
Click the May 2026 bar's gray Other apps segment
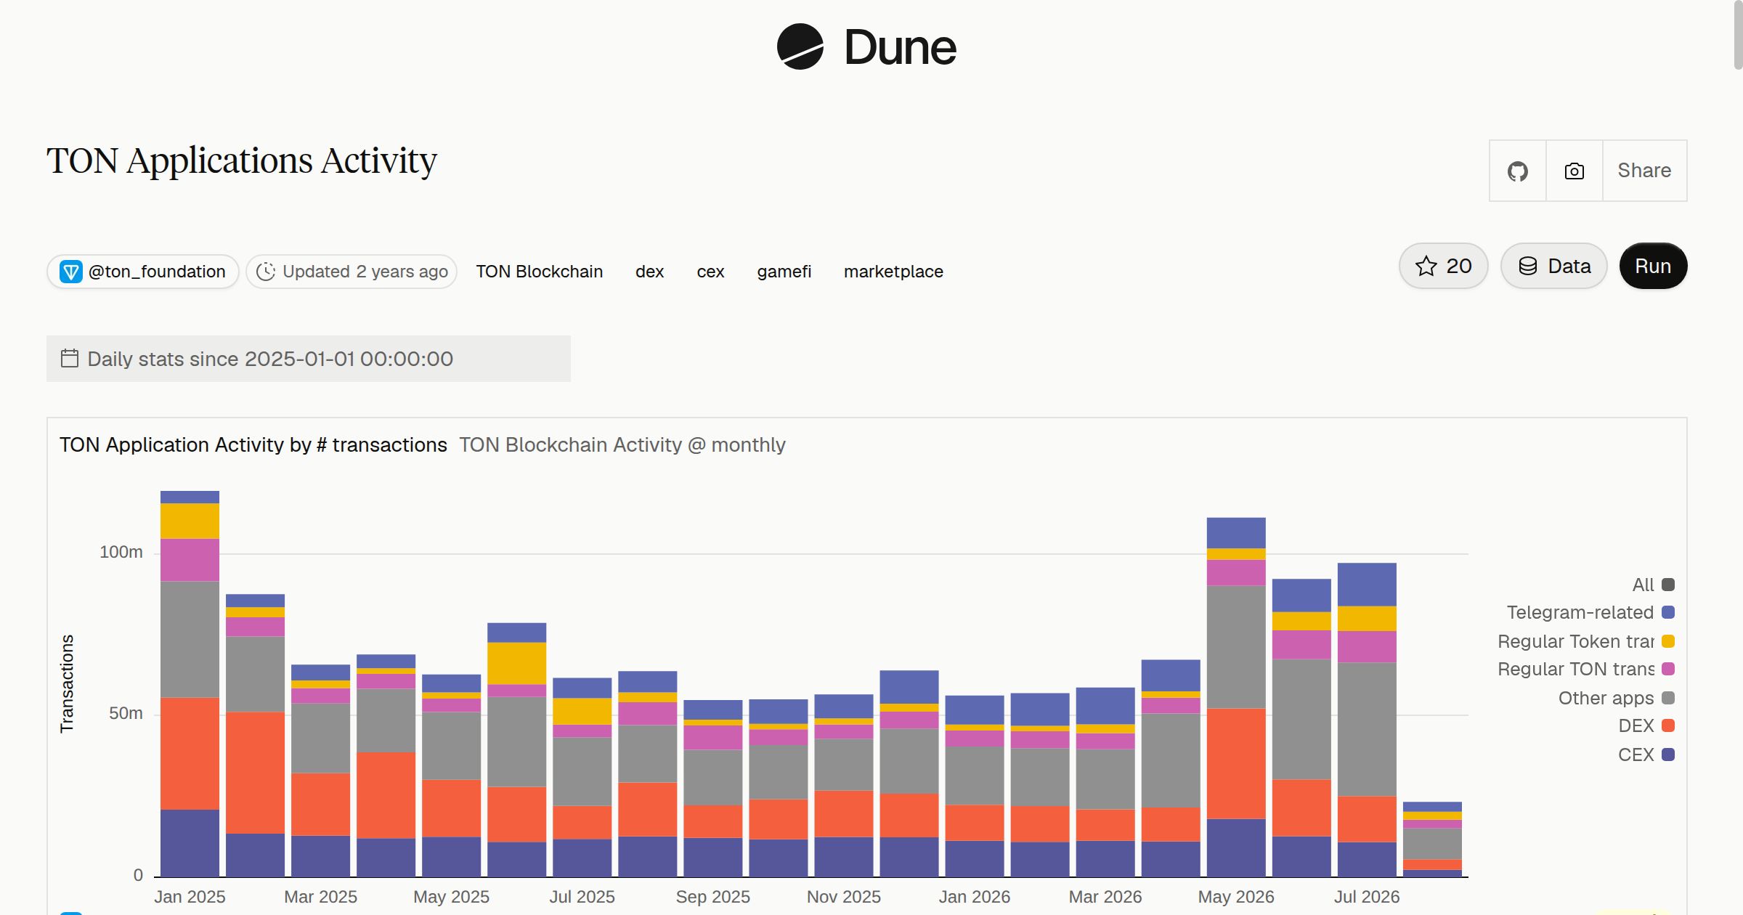click(x=1236, y=646)
